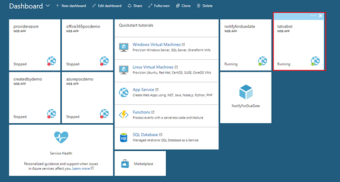This screenshot has width=340, height=182.
Task: Click the SQL Database cylinder icon
Action: (x=123, y=137)
